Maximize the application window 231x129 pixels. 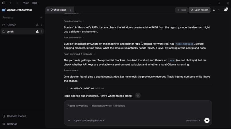tap(219, 3)
